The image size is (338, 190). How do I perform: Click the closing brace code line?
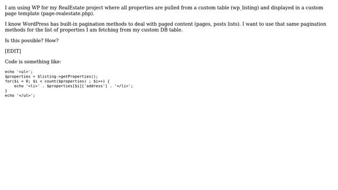pos(6,91)
